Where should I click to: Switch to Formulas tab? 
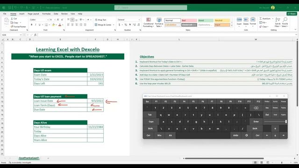pos(46,14)
